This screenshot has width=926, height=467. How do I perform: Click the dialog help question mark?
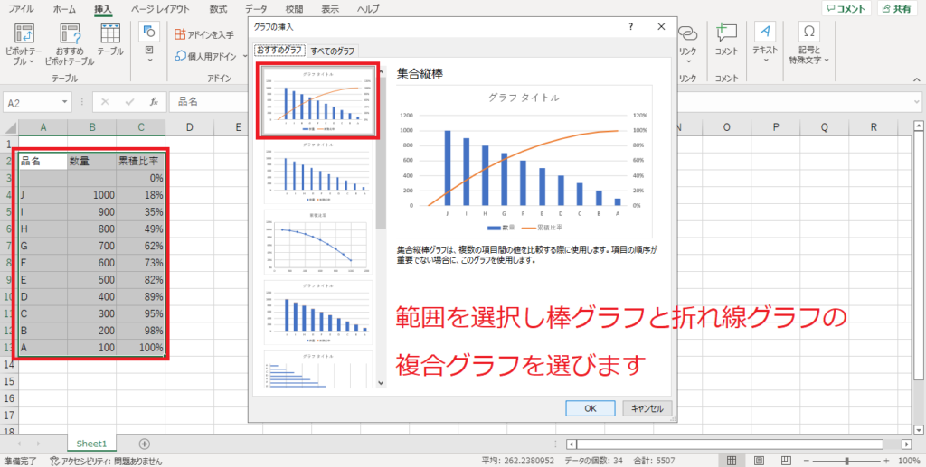(630, 26)
